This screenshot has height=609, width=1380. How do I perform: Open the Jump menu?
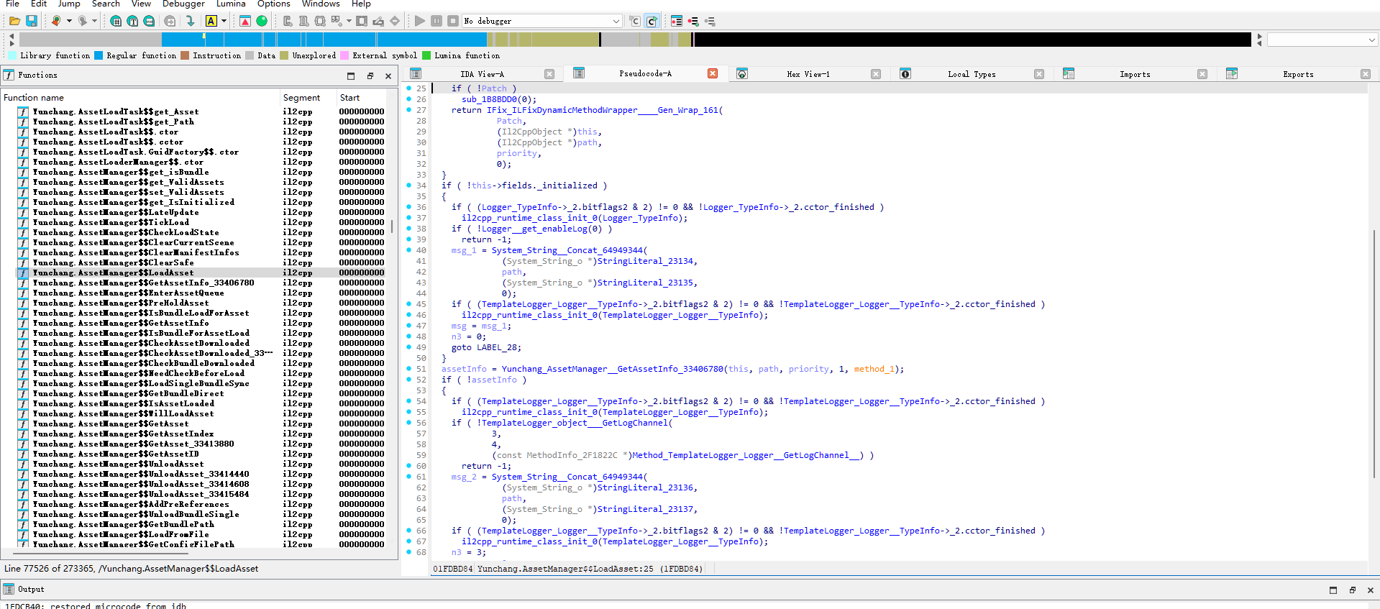[x=69, y=4]
